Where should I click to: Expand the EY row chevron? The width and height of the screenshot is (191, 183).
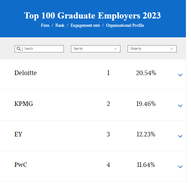[180, 136]
